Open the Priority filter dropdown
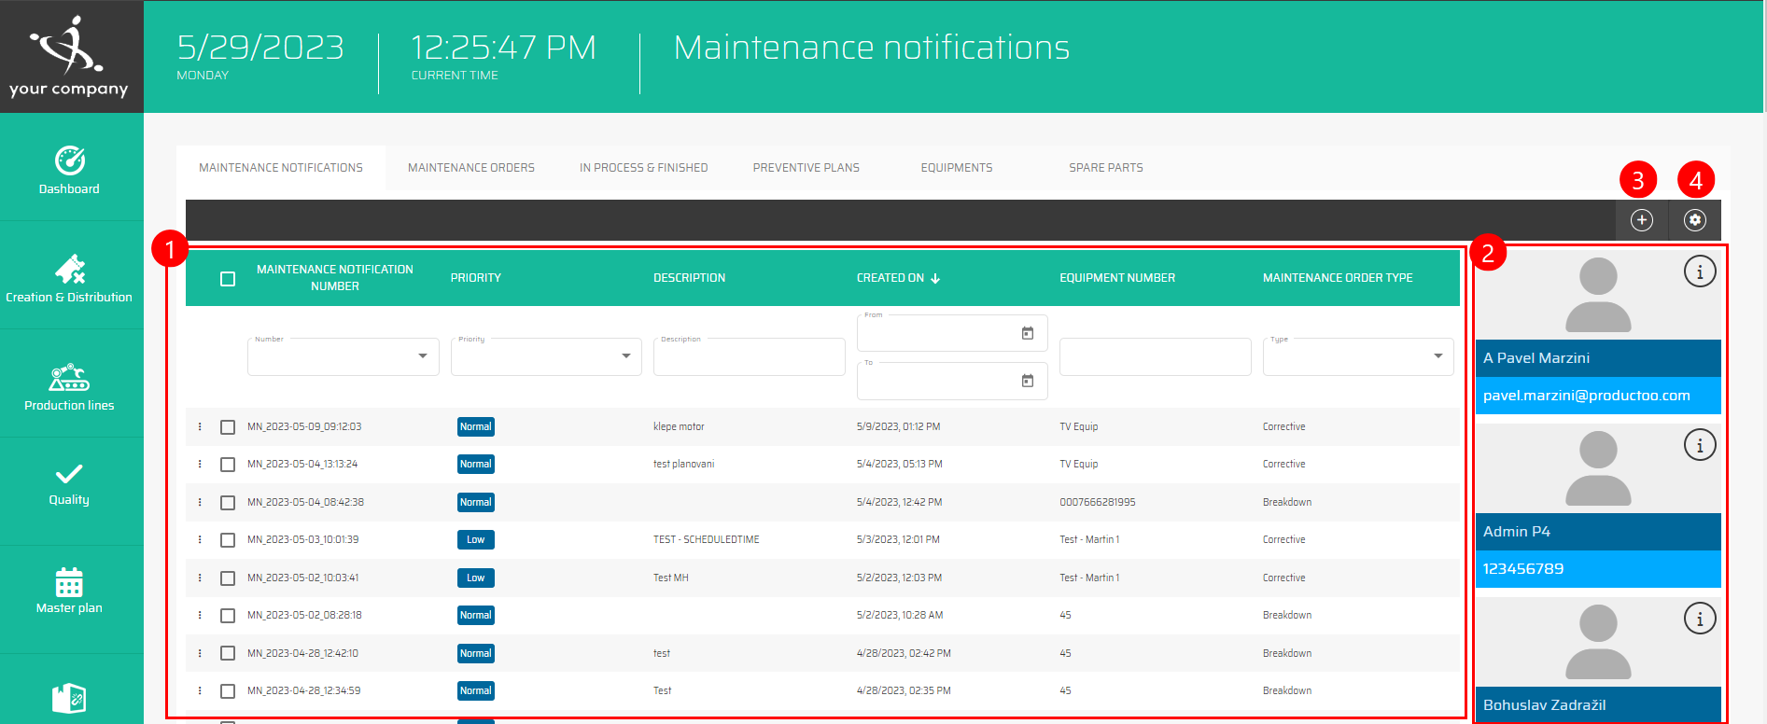 click(x=625, y=356)
